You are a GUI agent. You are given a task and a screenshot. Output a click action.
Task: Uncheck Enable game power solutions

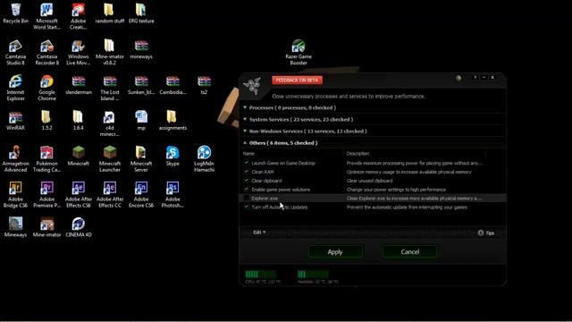point(247,189)
